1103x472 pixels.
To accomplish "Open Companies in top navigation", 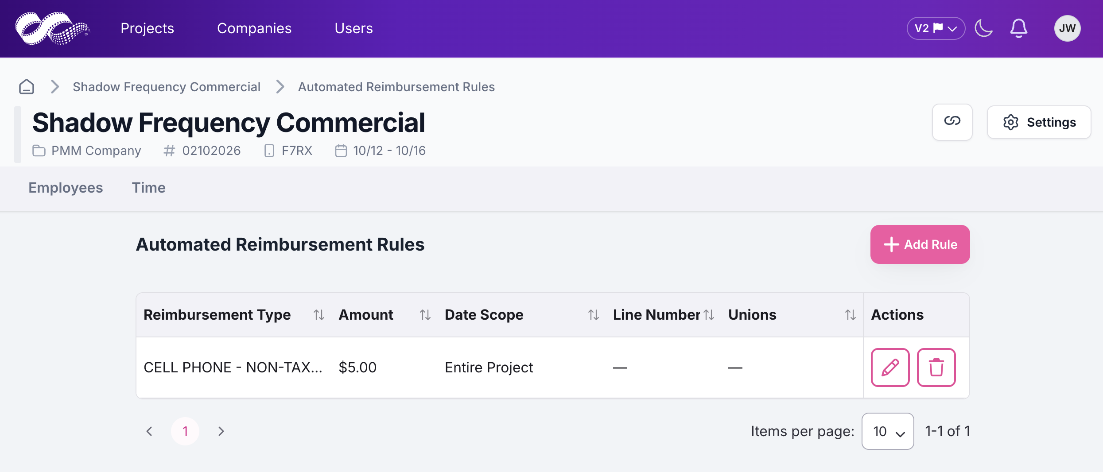I will coord(254,28).
